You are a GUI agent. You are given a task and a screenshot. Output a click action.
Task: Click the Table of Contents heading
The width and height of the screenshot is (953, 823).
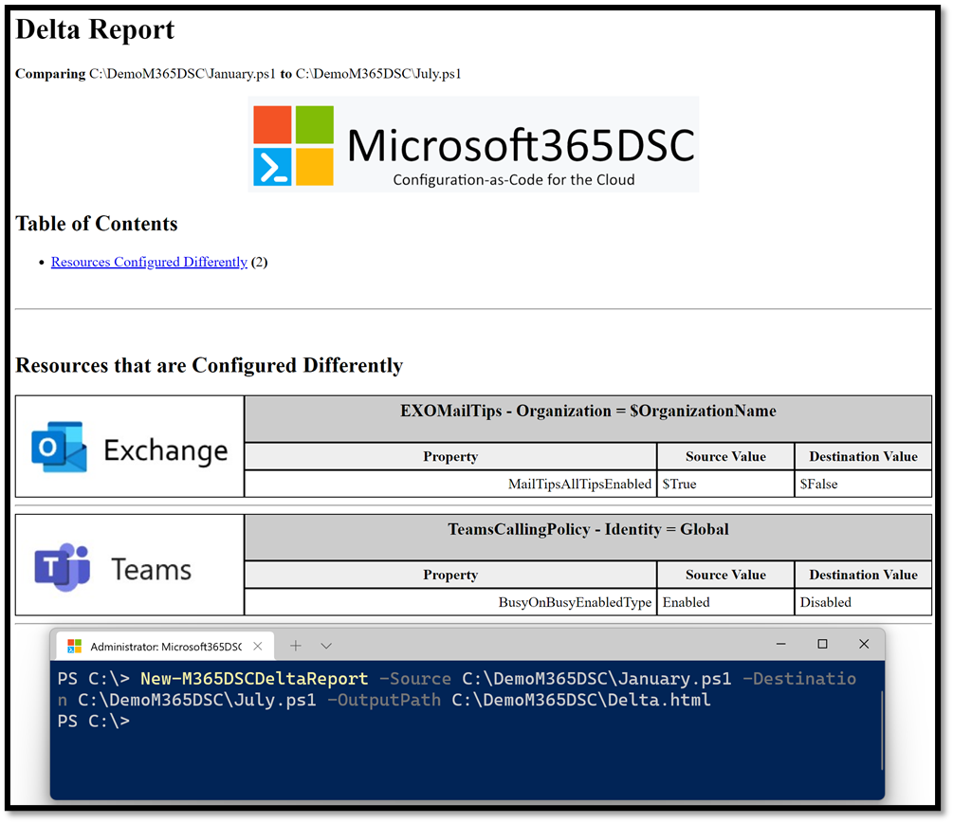(x=97, y=224)
